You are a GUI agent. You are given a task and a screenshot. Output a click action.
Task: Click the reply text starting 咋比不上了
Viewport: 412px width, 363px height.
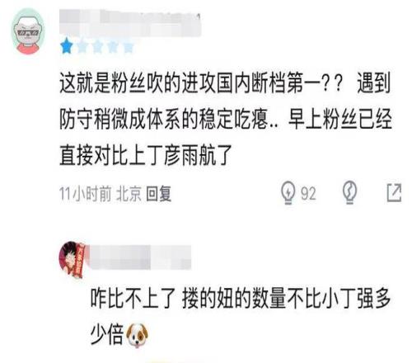point(241,316)
